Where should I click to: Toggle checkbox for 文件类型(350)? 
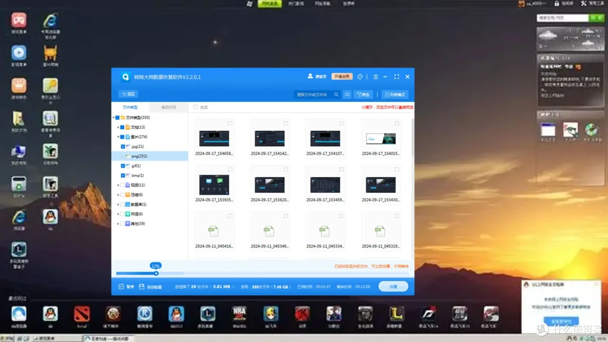tap(118, 118)
